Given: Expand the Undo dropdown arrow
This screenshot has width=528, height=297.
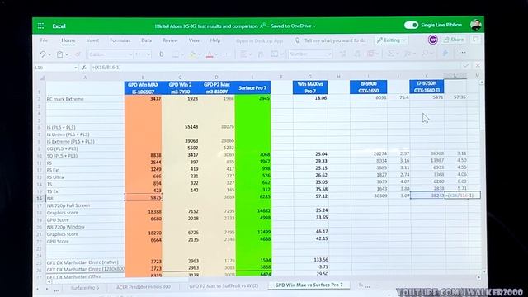Looking at the screenshot, I should 49,54.
